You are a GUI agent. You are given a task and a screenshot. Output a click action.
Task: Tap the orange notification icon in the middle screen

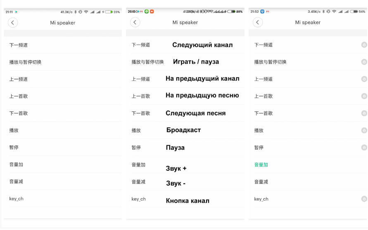(x=152, y=11)
